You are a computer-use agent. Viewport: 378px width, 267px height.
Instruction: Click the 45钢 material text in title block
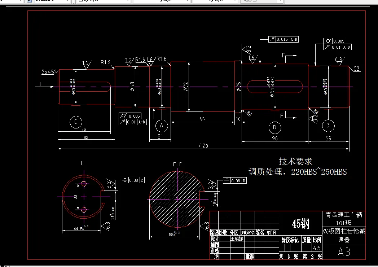coord(300,224)
